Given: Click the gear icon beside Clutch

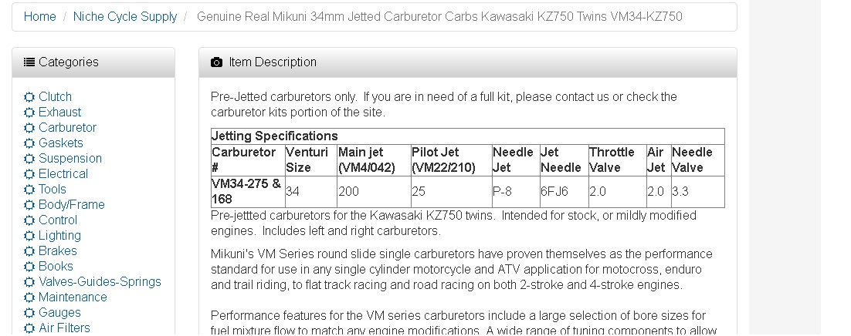Looking at the screenshot, I should [x=29, y=97].
